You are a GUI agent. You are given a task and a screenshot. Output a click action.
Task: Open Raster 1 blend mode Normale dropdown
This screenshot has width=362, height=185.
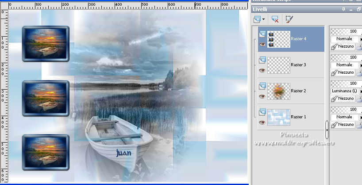pos(344,117)
